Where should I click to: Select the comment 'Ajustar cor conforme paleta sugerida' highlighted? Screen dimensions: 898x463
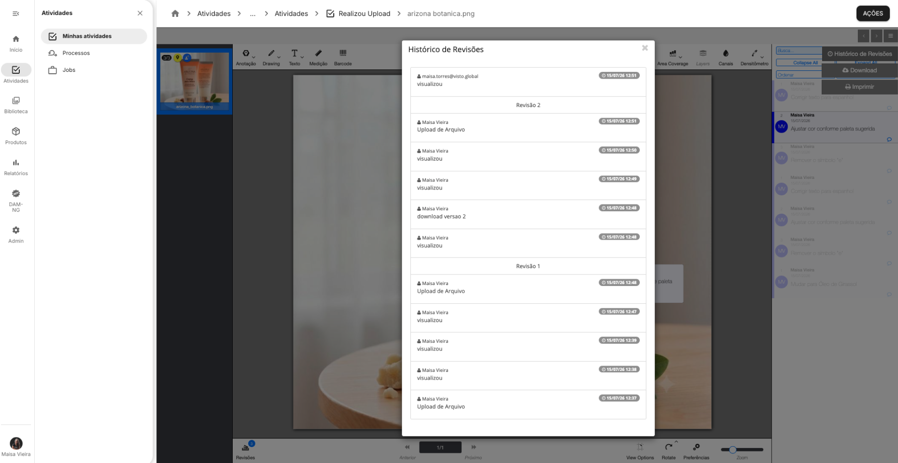click(835, 128)
